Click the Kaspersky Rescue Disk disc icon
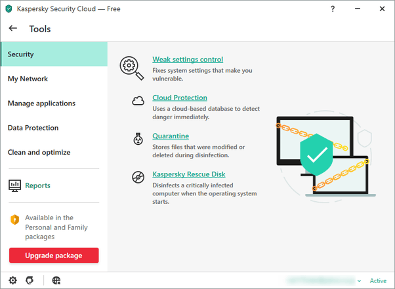Viewport: 395px width, 289px height. coord(138,177)
